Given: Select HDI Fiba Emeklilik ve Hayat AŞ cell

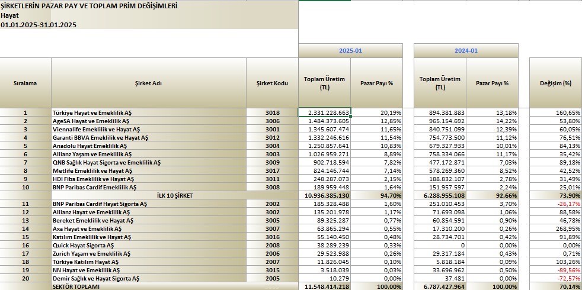Looking at the screenshot, I should click(149, 179).
